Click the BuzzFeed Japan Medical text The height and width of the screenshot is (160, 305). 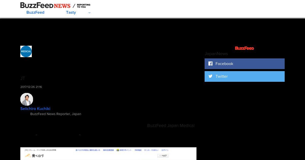click(171, 126)
